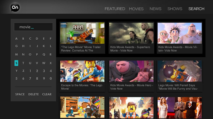Tap the P key
This screenshot has width=213, height=119.
tap(37, 55)
